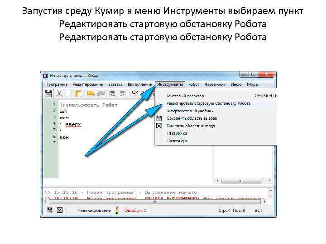Viewport: 326px width, 244px height.
Task: Click the 'Ошибок: 1' status text
Action: tap(135, 211)
